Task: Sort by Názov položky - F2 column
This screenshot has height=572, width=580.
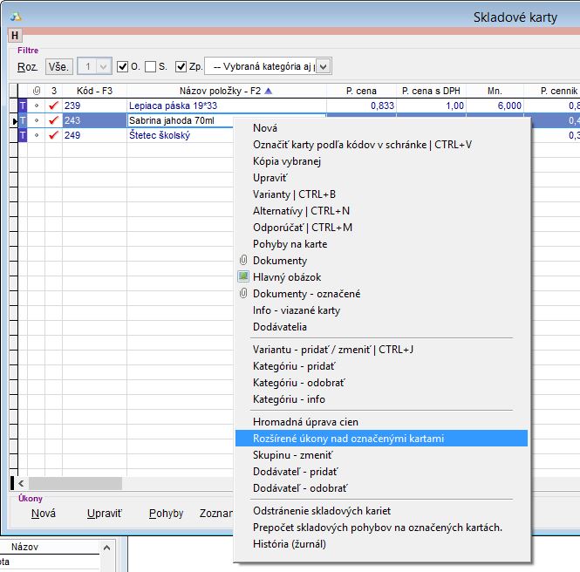Action: click(225, 91)
